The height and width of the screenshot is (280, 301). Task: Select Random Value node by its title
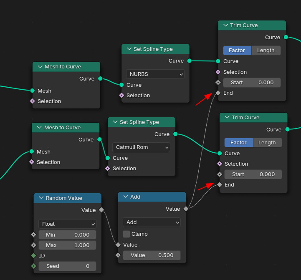point(64,198)
